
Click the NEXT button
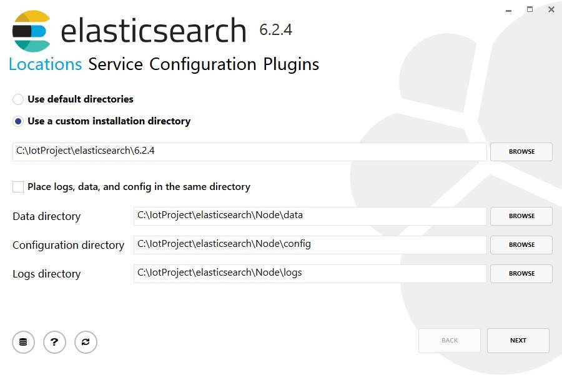(518, 341)
